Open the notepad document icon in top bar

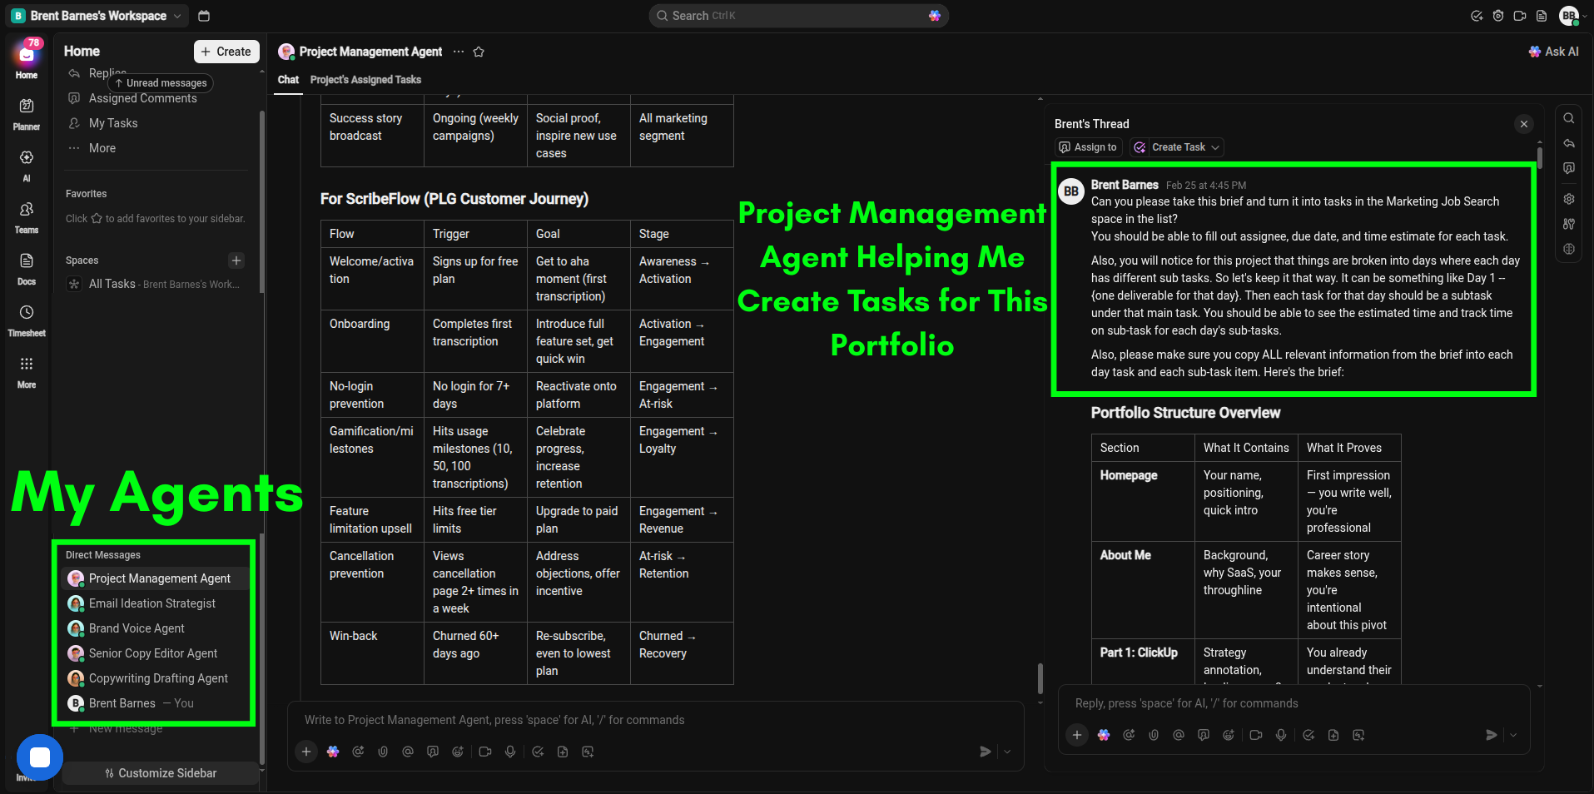pyautogui.click(x=1542, y=16)
